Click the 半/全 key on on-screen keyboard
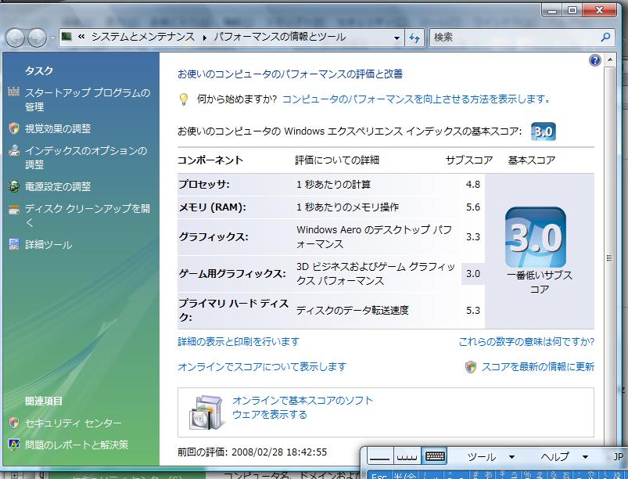This screenshot has width=628, height=479. tap(404, 475)
